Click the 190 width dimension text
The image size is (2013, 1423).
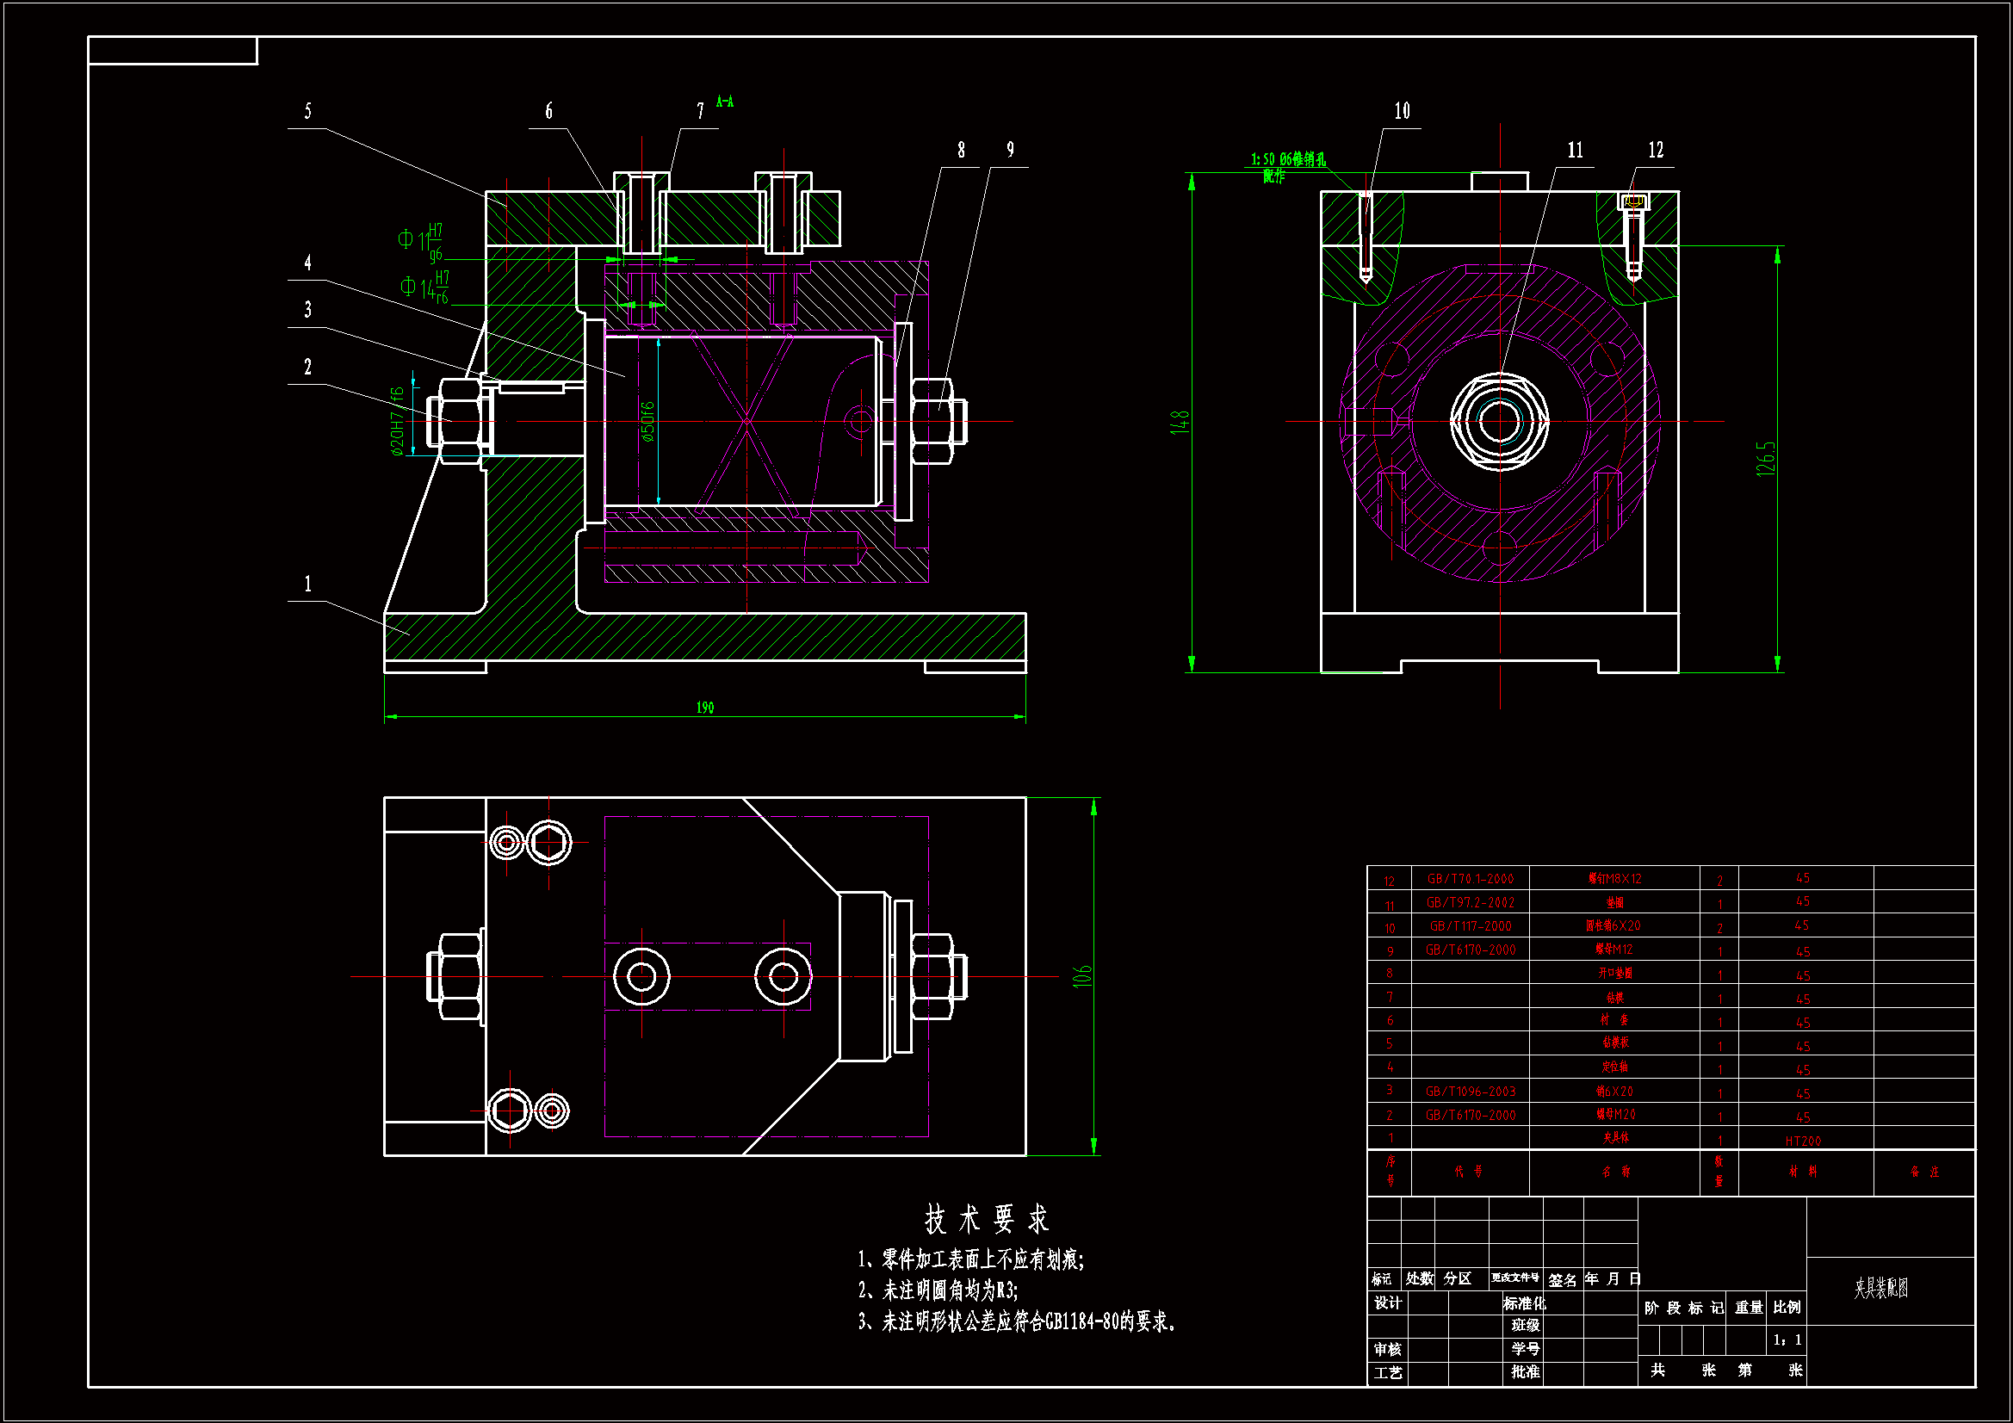coord(705,708)
